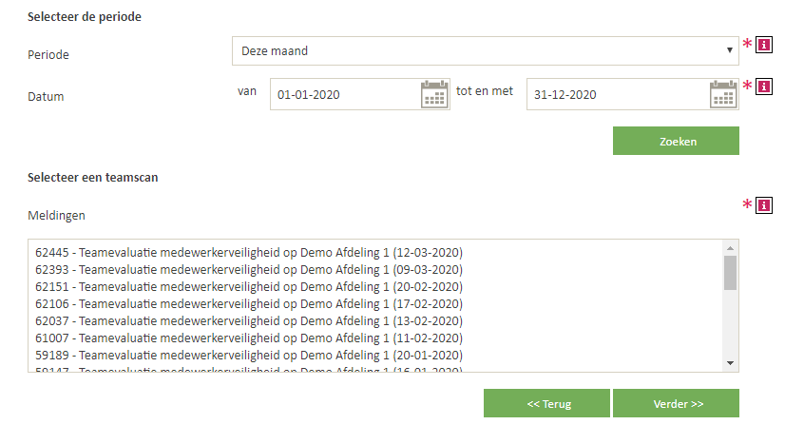Select teamscan 59189 dated 20-01-2020
This screenshot has width=804, height=444.
point(249,356)
